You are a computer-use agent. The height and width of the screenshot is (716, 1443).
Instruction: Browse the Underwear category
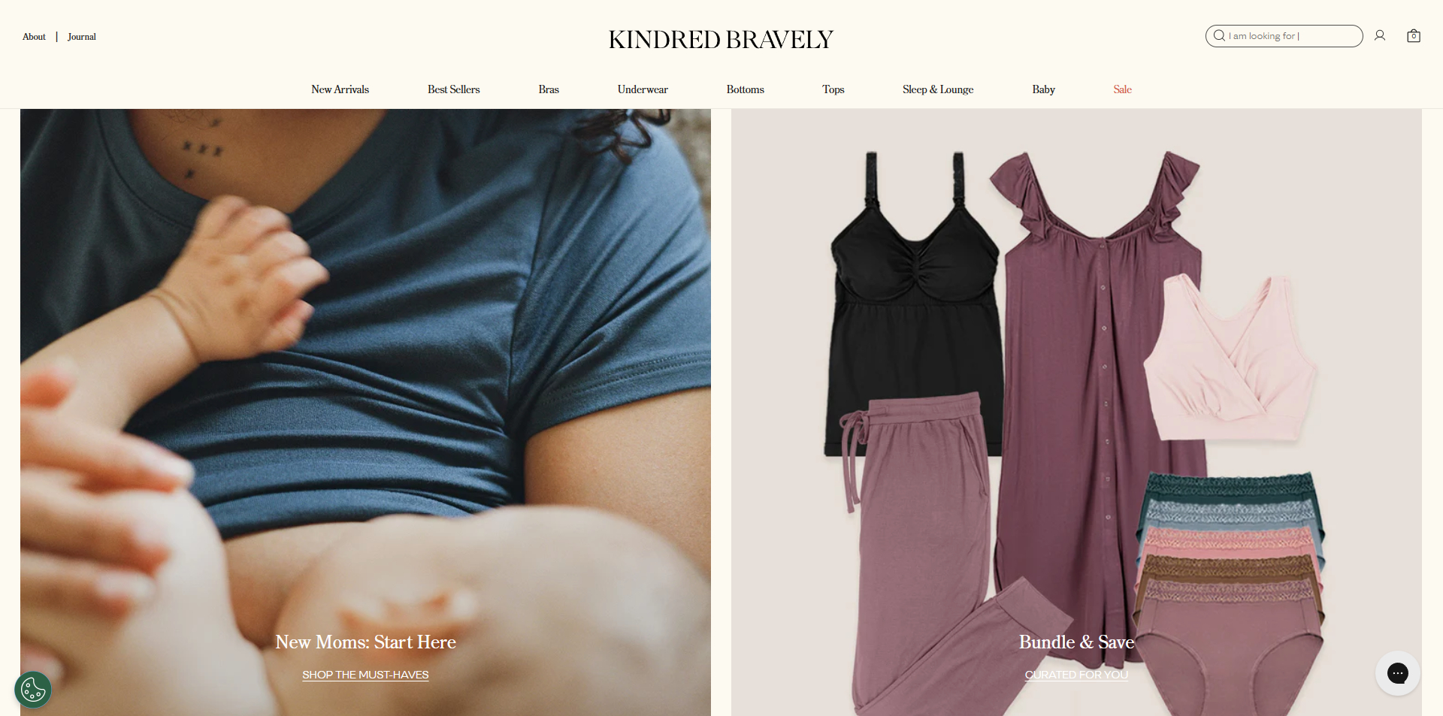pos(643,89)
